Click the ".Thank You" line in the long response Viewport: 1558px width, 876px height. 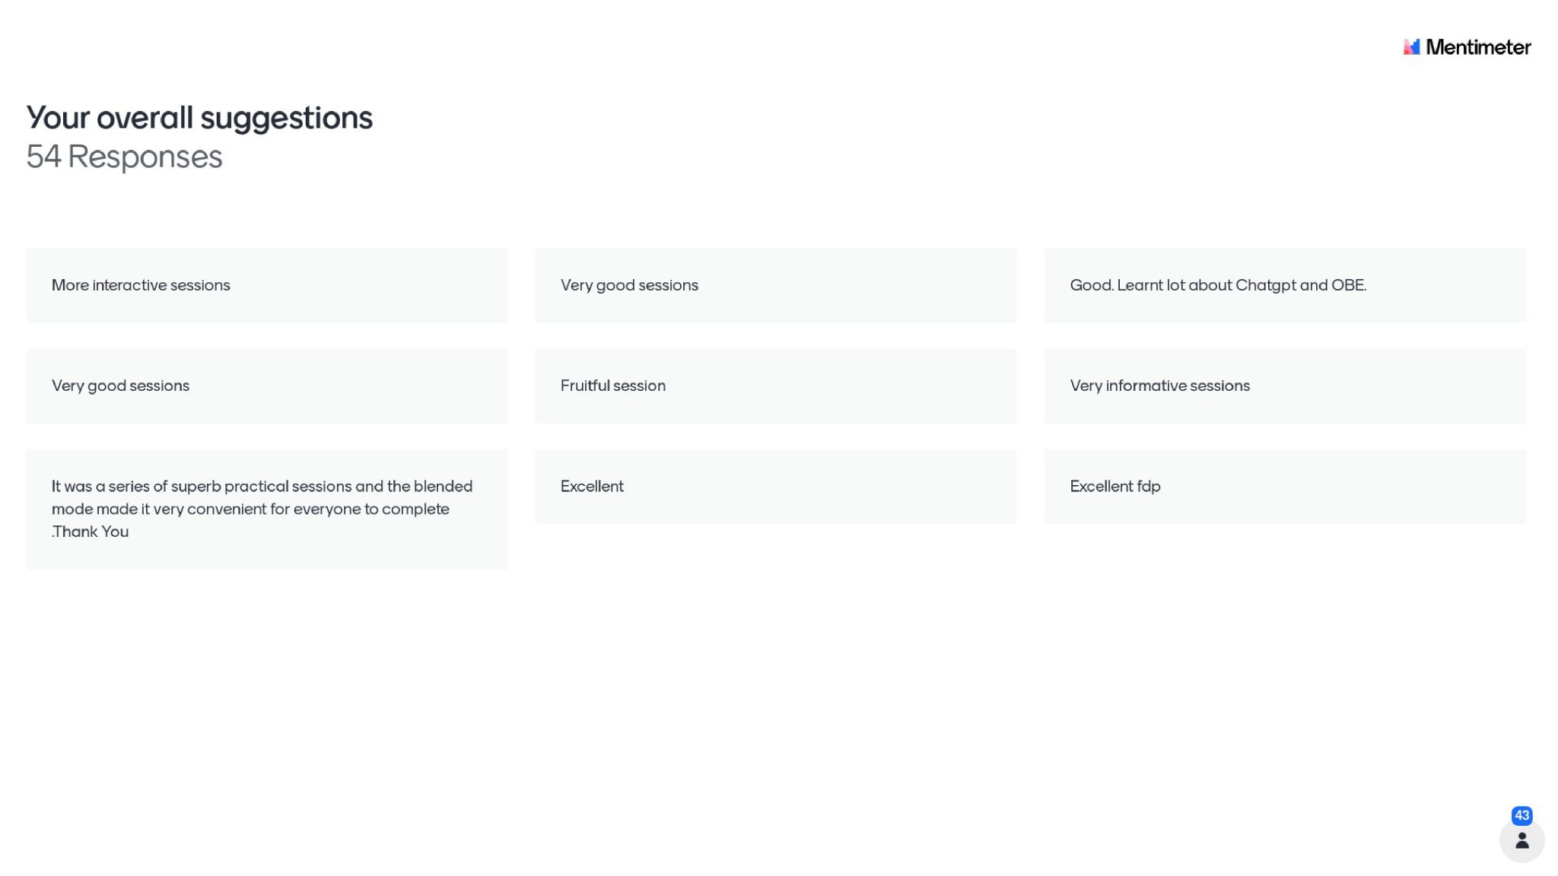coord(91,532)
